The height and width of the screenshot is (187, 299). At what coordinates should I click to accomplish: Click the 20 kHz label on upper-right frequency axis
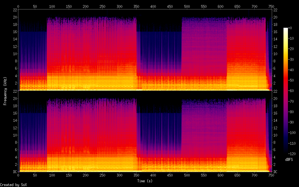click(275, 17)
